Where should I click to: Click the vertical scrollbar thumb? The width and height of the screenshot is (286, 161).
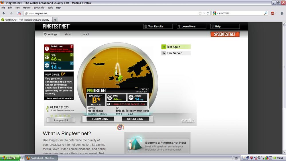click(x=284, y=67)
